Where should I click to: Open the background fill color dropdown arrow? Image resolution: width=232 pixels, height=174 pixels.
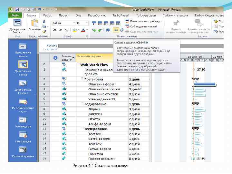point(78,30)
